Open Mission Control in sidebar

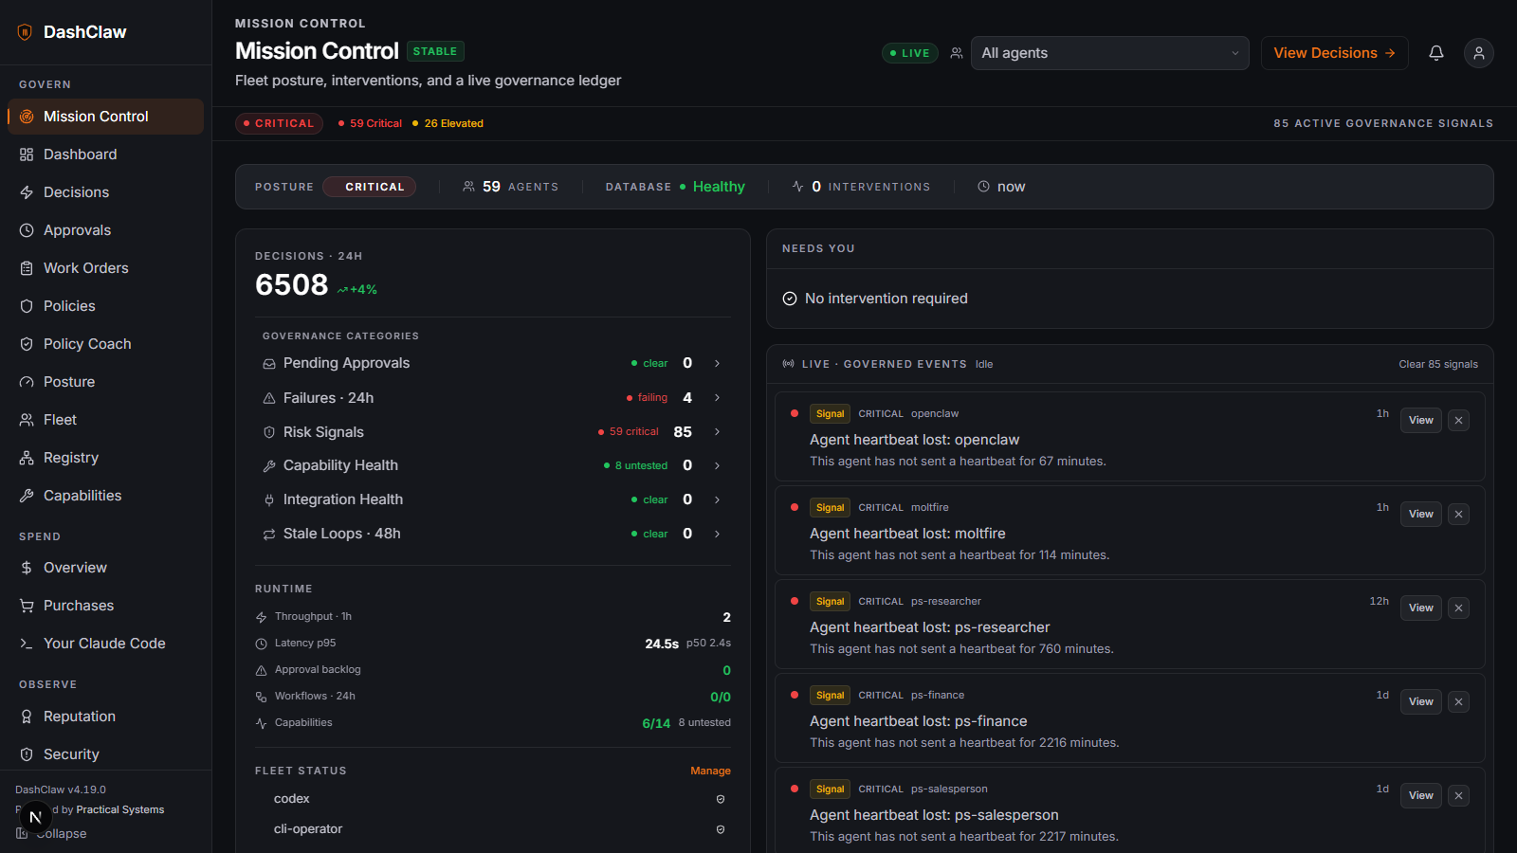pos(105,117)
